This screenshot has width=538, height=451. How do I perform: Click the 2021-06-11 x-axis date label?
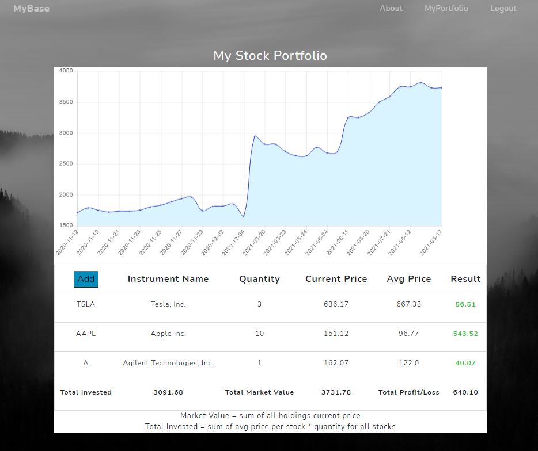pos(338,243)
